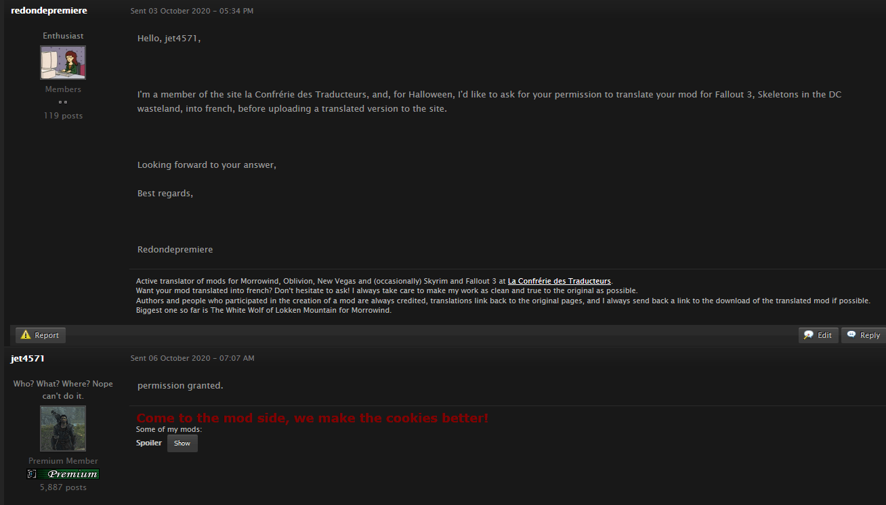Click the Premium Member group label
Image resolution: width=886 pixels, height=505 pixels.
(x=63, y=461)
